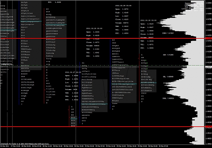212x148 pixels.
Task: Click the 28 Mar 23:30 time axis label
Action: pos(79,146)
